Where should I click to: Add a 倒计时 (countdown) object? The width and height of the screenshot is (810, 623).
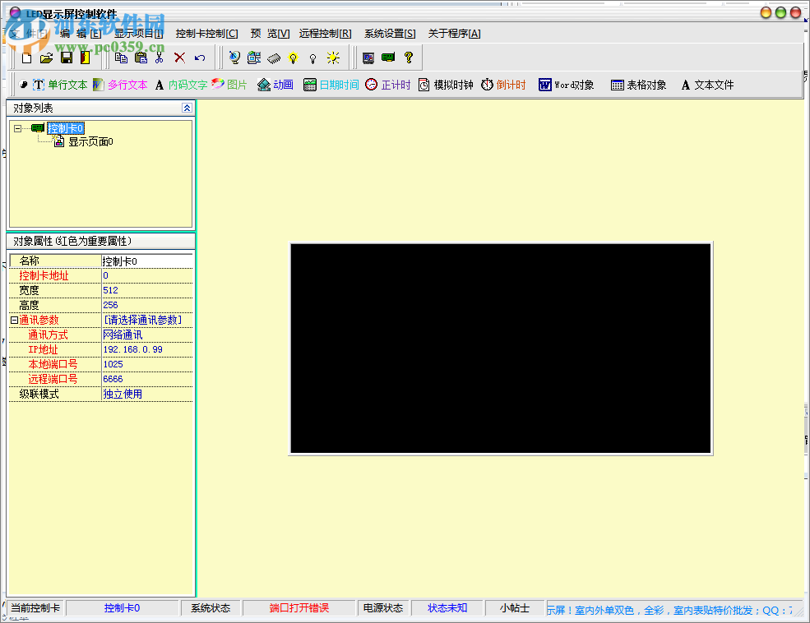pyautogui.click(x=504, y=85)
